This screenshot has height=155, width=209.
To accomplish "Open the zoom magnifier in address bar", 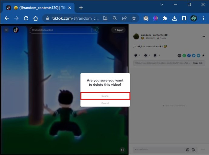I will [115, 18].
